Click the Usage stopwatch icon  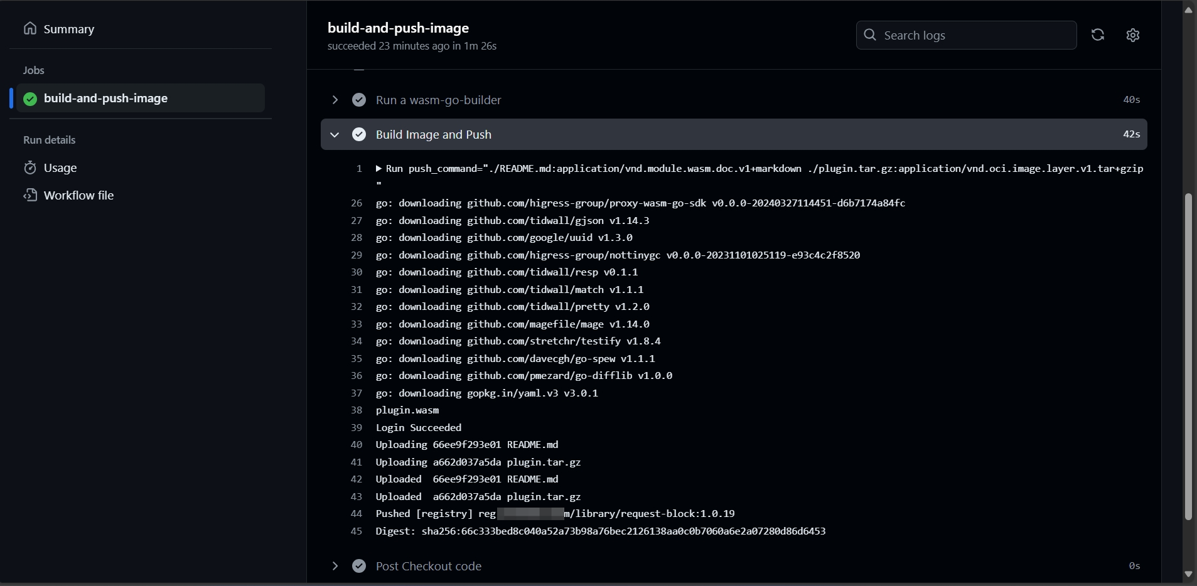point(30,168)
